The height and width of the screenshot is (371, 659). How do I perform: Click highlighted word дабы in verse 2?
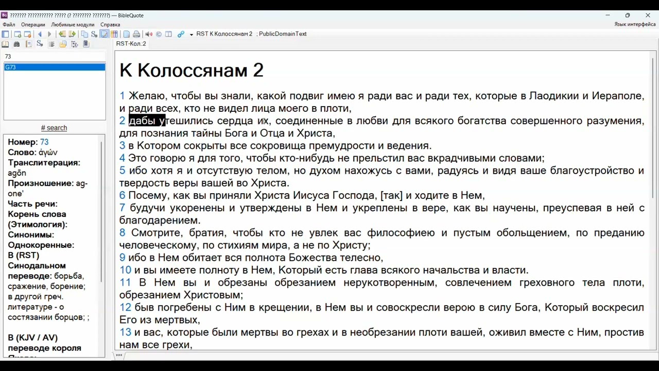142,121
